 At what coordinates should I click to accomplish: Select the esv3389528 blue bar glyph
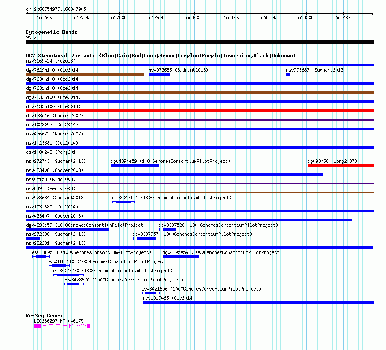41,257
